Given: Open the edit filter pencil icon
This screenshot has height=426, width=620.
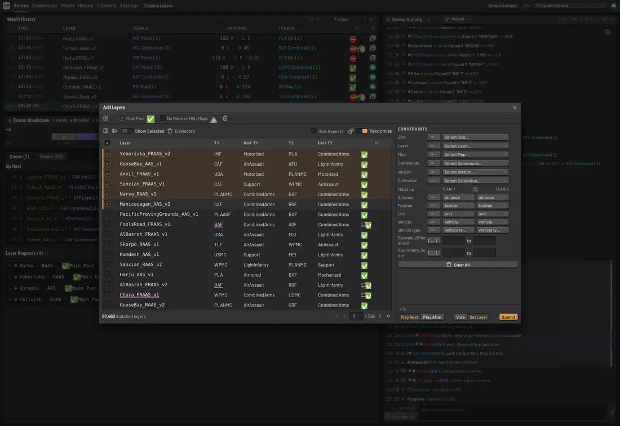Looking at the screenshot, I should pos(106,118).
